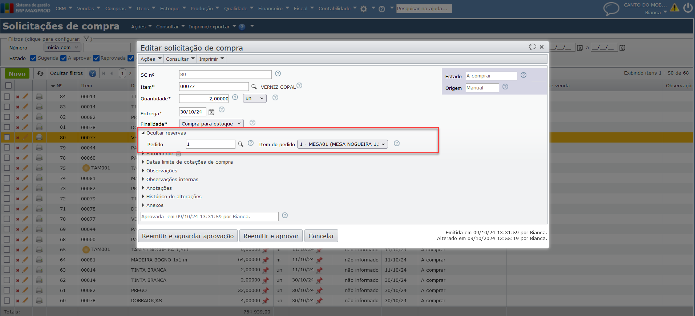Show help for Finalidade field
This screenshot has height=316, width=695.
pyautogui.click(x=252, y=123)
